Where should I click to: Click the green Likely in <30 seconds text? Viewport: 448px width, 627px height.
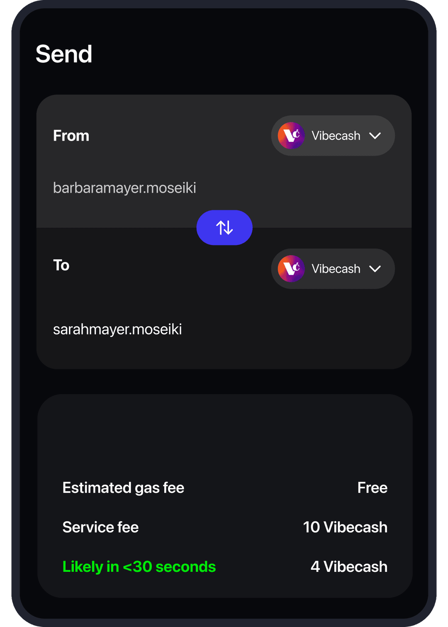(139, 566)
